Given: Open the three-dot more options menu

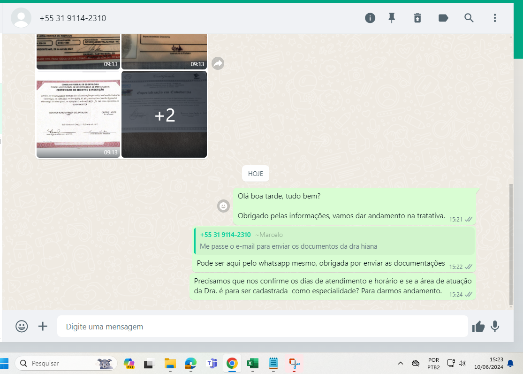Looking at the screenshot, I should [494, 18].
